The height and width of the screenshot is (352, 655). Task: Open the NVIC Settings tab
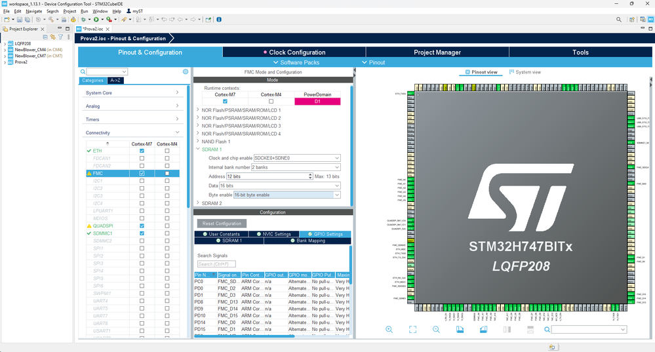273,234
